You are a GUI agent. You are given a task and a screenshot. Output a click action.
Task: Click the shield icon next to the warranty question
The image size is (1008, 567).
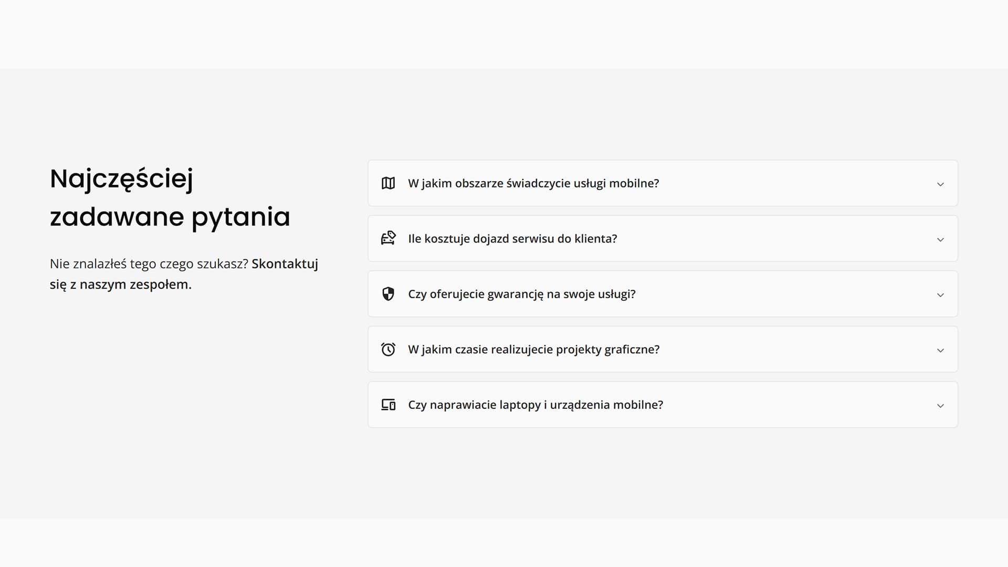[x=388, y=294]
